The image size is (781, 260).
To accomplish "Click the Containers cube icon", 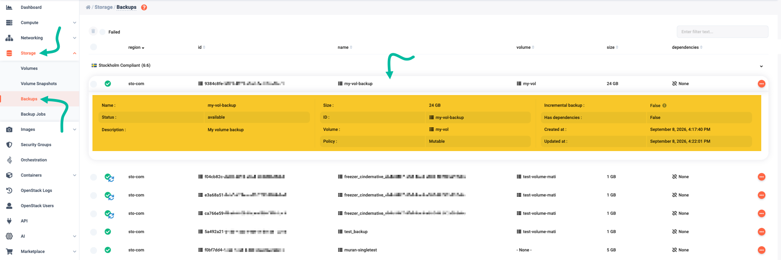I will 9,175.
